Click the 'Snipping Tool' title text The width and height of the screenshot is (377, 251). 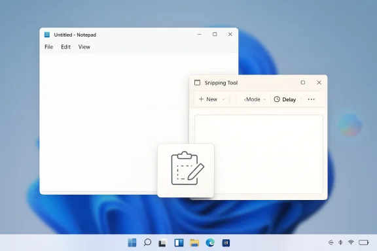pyautogui.click(x=221, y=83)
